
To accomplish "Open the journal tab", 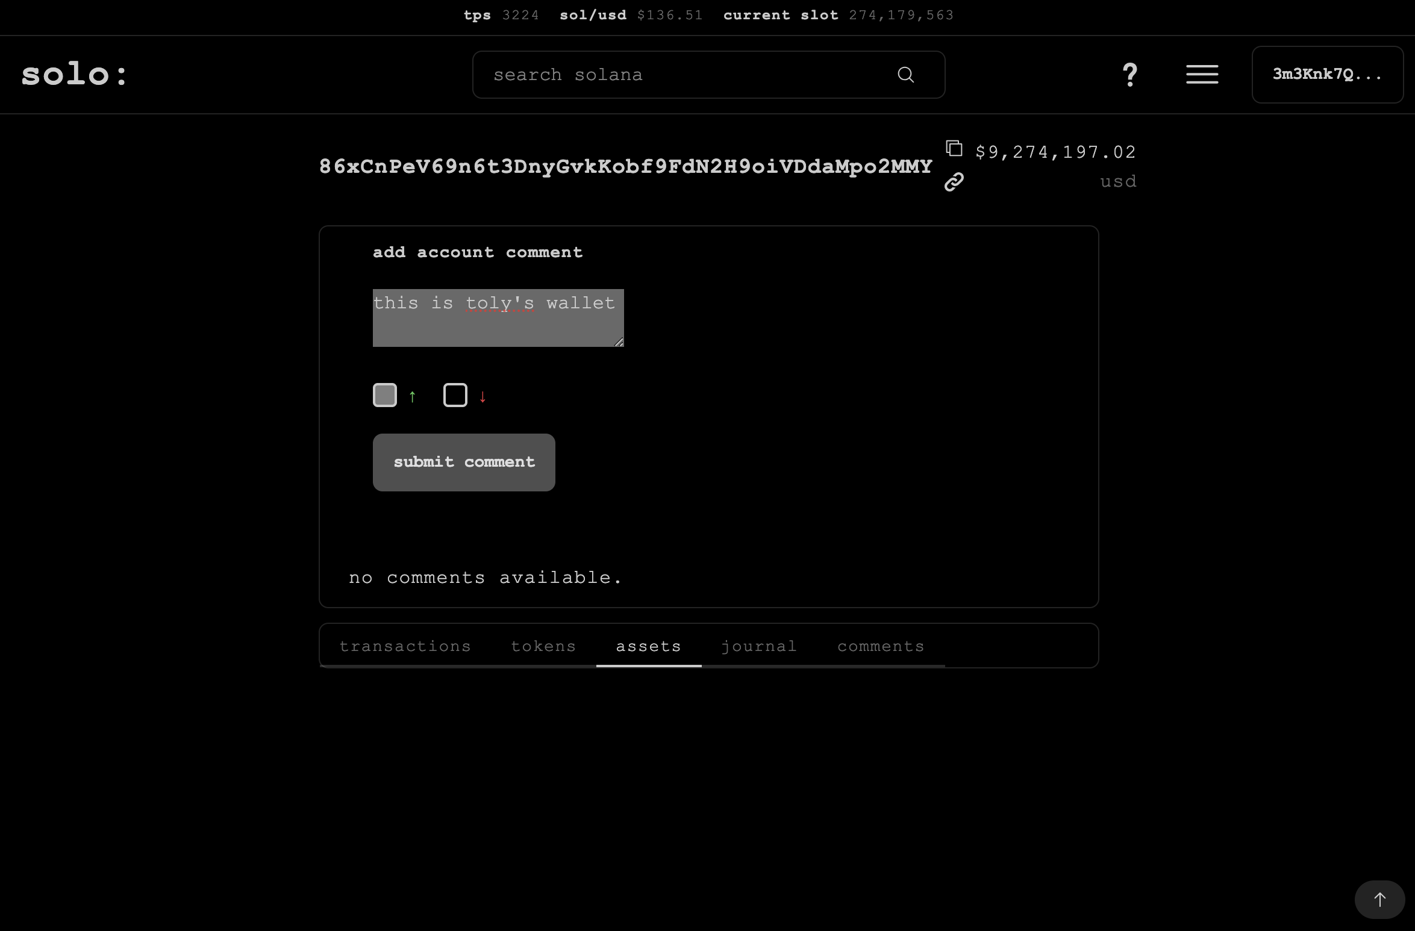I will click(759, 646).
